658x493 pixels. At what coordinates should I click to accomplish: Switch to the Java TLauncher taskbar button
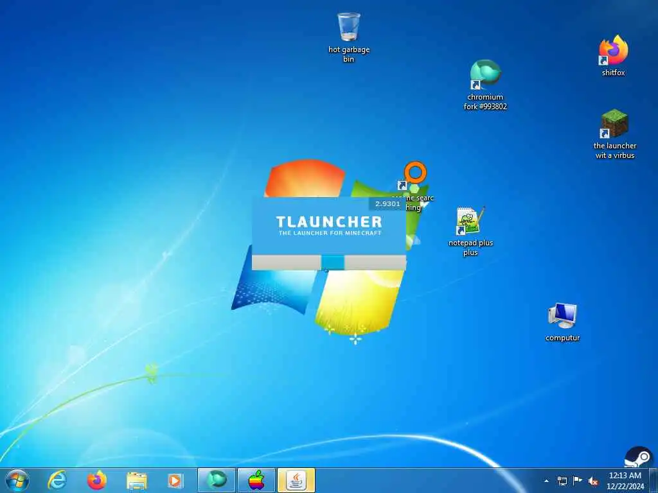296,480
